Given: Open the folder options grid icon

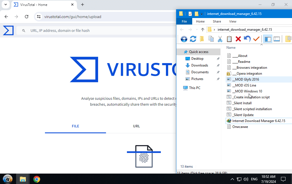Looking at the screenshot, I should [x=288, y=39].
